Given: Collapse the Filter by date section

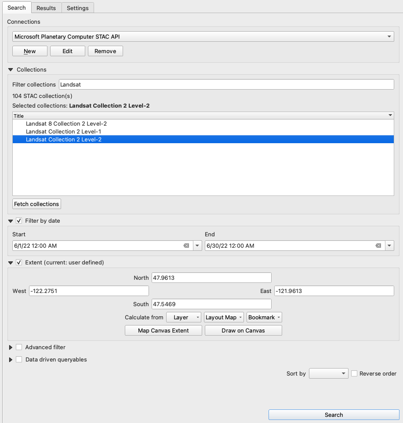Looking at the screenshot, I should click(x=11, y=221).
